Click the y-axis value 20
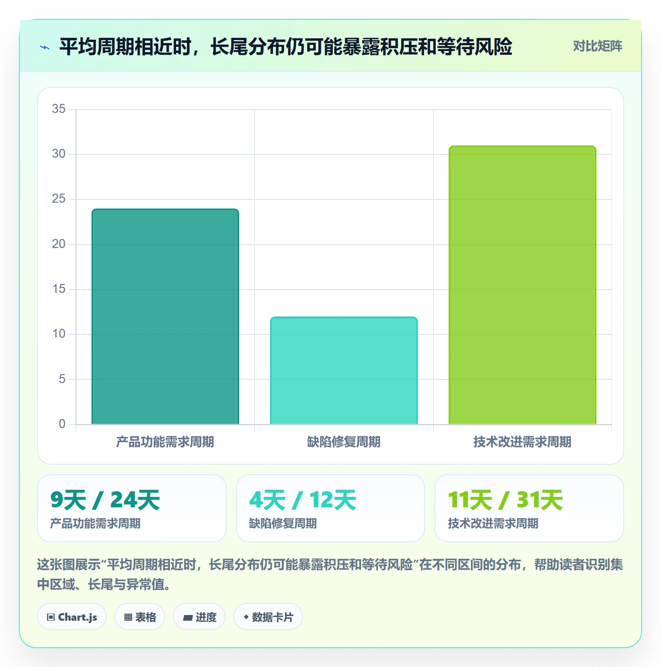The image size is (661, 667). click(59, 244)
